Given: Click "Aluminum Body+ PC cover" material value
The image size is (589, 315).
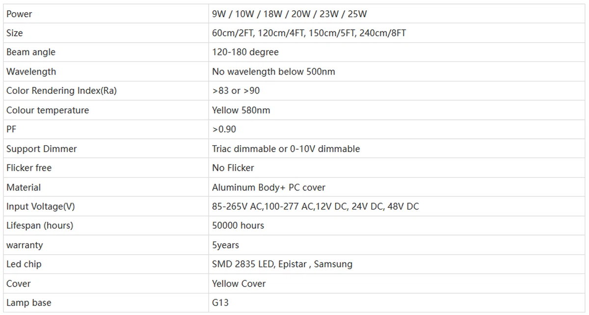Looking at the screenshot, I should pyautogui.click(x=268, y=187).
